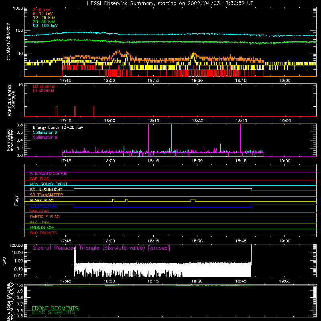
Task: Click the 0.8 tick label on modulation axis
Action: [20, 125]
